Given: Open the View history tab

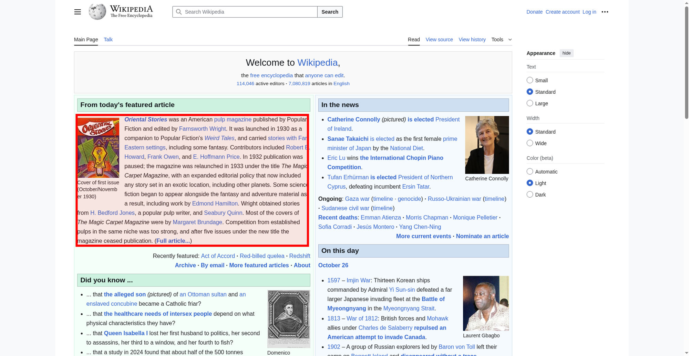Looking at the screenshot, I should (x=472, y=40).
